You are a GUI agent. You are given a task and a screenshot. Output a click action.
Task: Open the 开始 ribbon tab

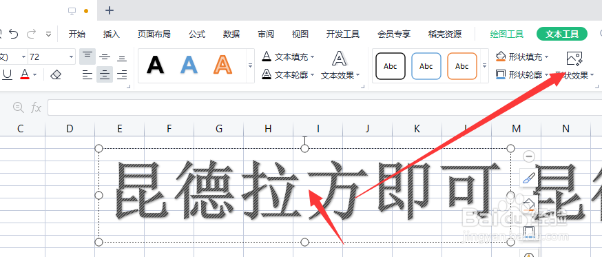click(76, 34)
